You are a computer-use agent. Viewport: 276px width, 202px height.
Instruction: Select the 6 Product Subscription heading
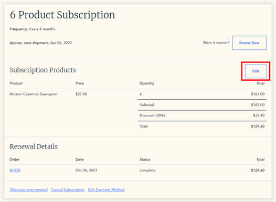62,15
